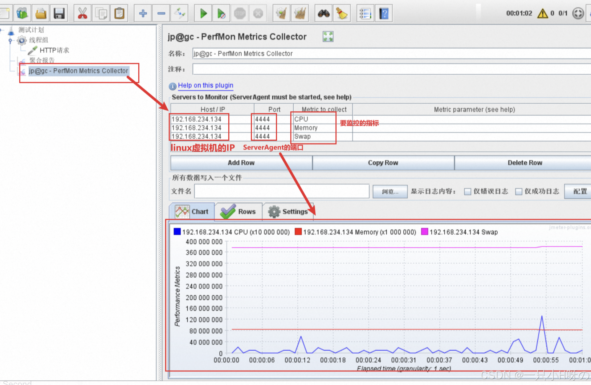Select the Memory metric cell
The height and width of the screenshot is (385, 591).
pos(323,128)
